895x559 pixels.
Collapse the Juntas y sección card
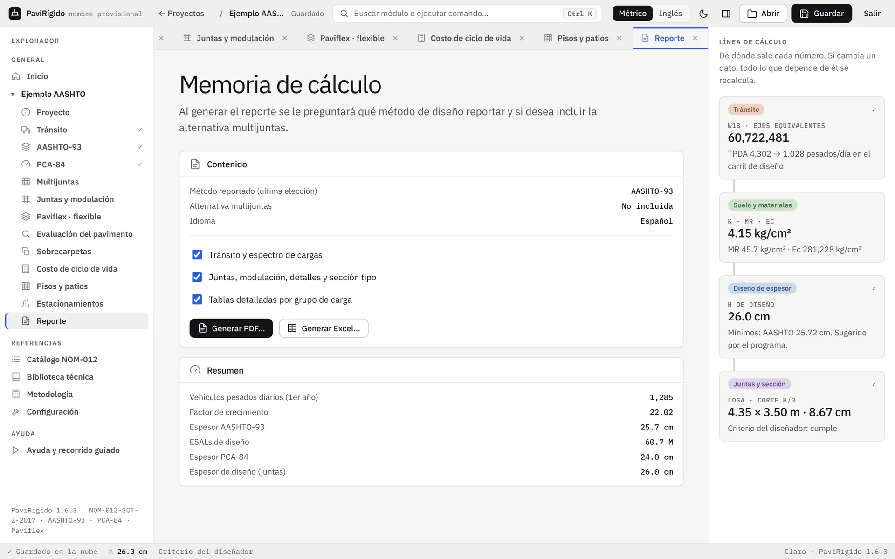click(x=874, y=384)
